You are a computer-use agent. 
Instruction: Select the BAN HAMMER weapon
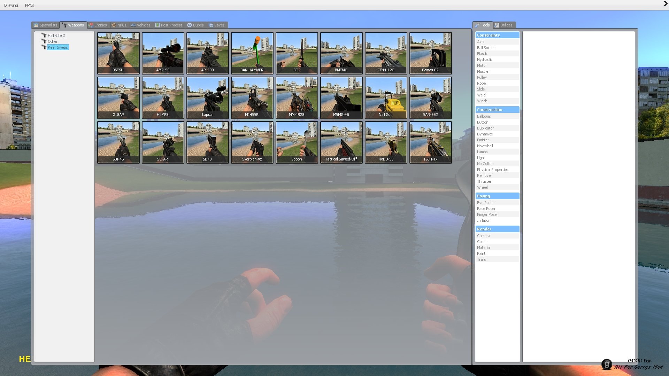(x=252, y=53)
